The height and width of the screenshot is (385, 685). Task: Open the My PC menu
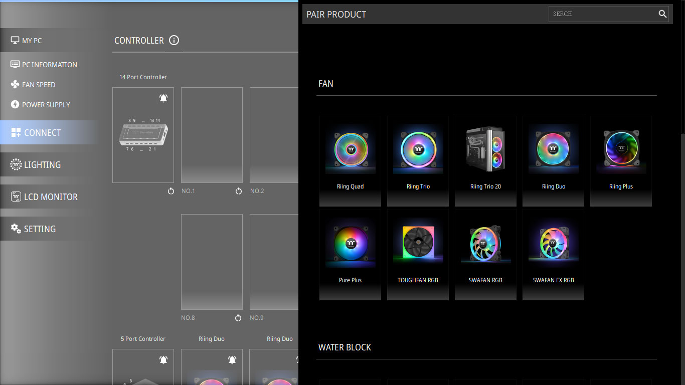pyautogui.click(x=32, y=41)
